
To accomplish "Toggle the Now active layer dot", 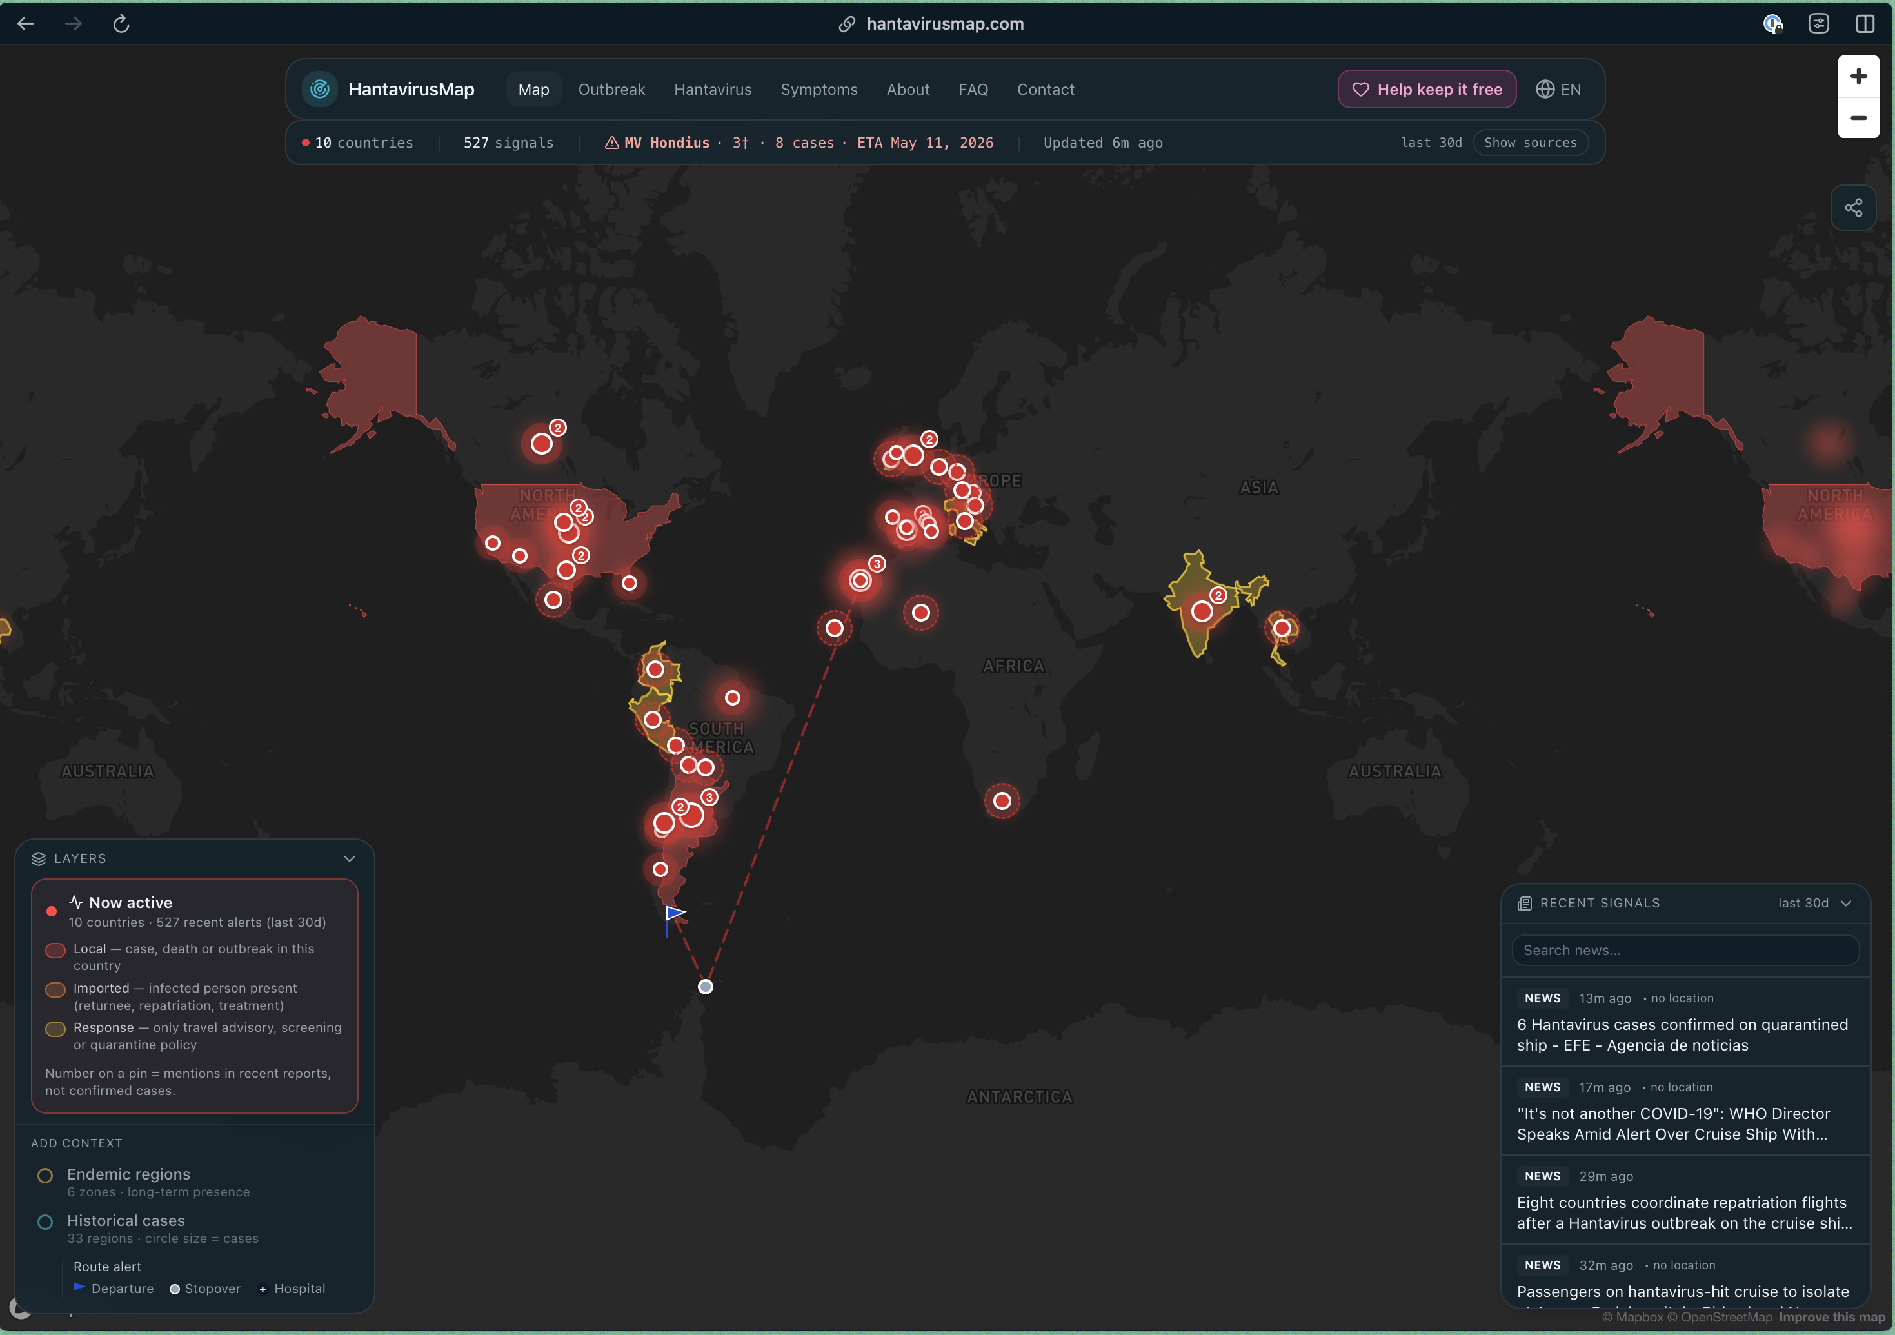I will coord(51,912).
